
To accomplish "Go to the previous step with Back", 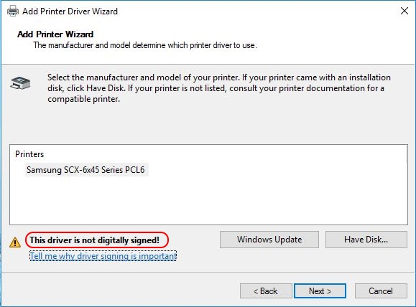I will click(266, 291).
